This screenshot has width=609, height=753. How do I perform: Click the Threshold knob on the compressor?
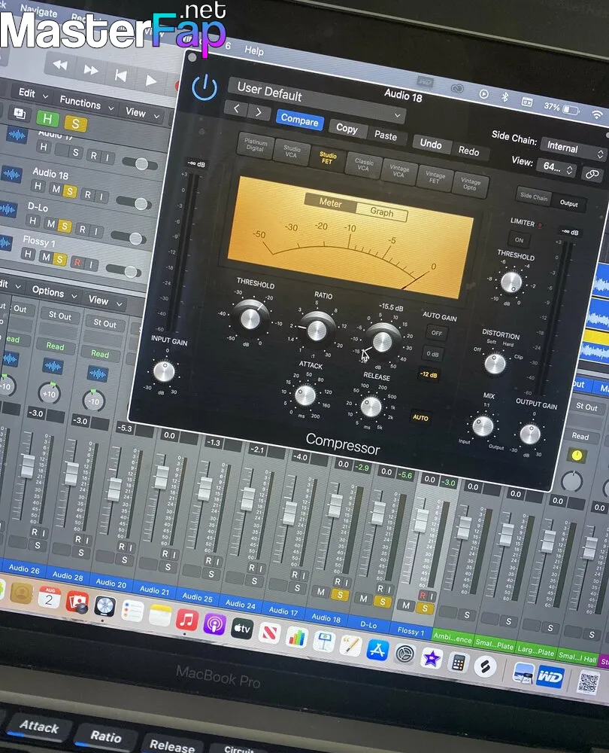(250, 316)
